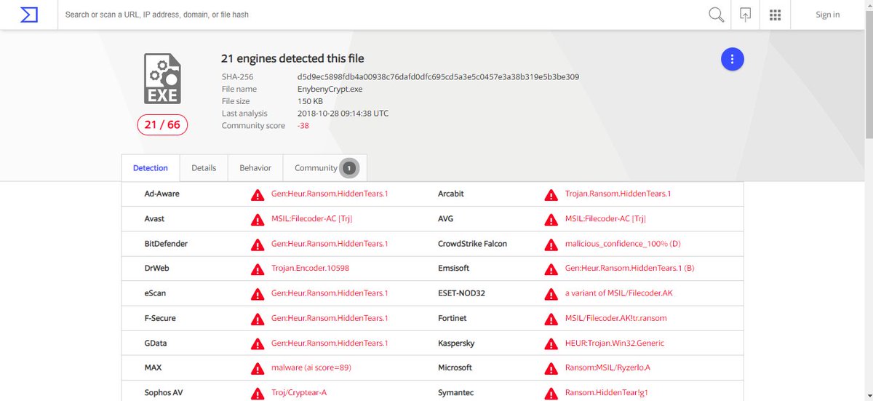Click Symantec's Ransom.HiddenTear!g1 result
The width and height of the screenshot is (873, 401).
605,392
